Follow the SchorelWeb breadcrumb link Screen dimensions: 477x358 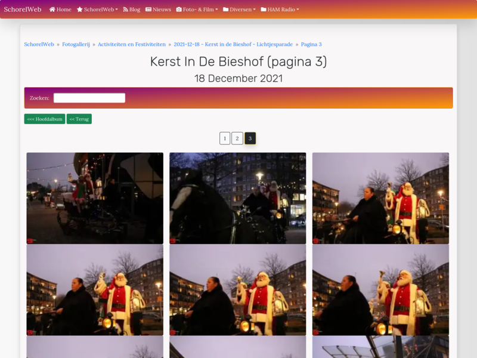point(39,44)
